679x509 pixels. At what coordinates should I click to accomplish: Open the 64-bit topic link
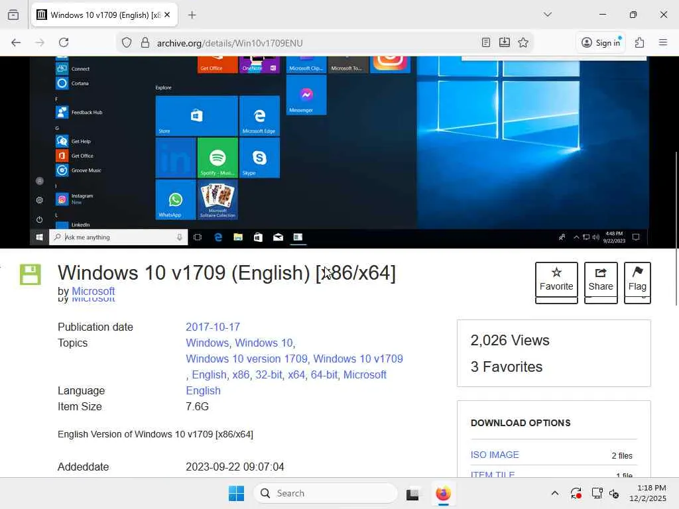[x=324, y=375]
